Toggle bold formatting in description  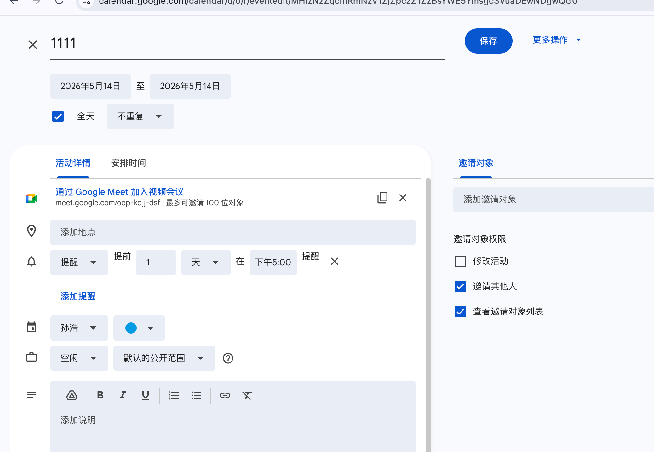100,395
